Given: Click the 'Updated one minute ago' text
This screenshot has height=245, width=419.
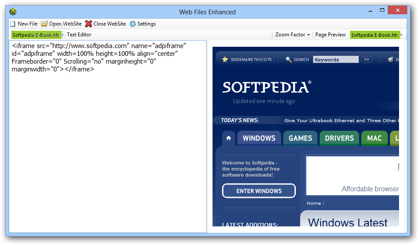Looking at the screenshot, I should [264, 101].
